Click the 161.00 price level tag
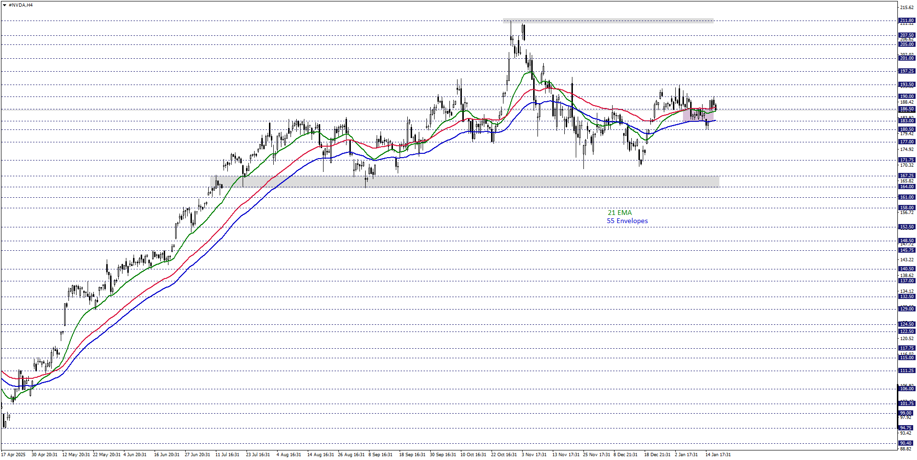Screen dimensions: 917x460 coord(906,197)
